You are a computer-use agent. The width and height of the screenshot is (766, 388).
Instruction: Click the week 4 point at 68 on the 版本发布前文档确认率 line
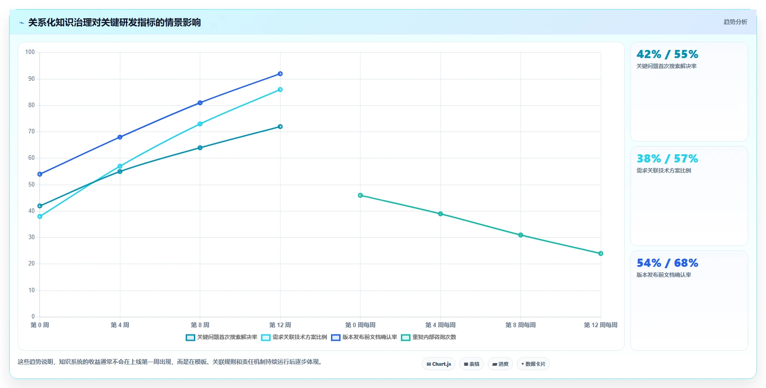coord(120,137)
